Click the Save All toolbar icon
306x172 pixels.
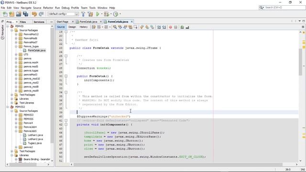(25, 14)
